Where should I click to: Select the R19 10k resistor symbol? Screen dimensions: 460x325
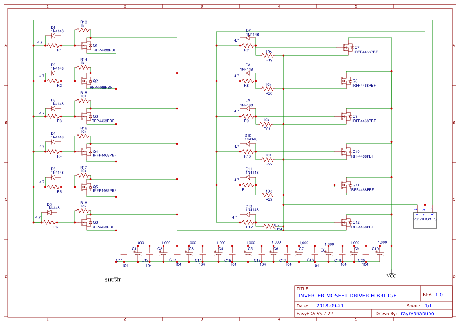[x=268, y=55]
